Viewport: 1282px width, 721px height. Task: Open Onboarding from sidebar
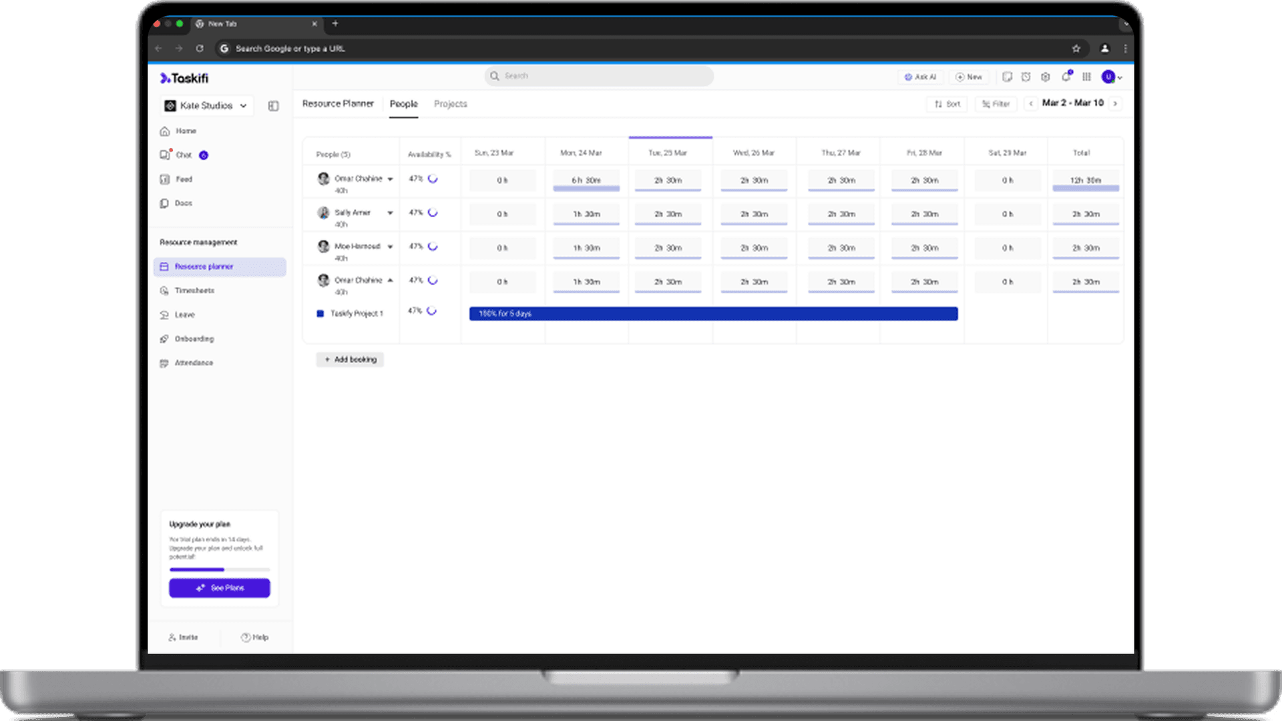(194, 338)
